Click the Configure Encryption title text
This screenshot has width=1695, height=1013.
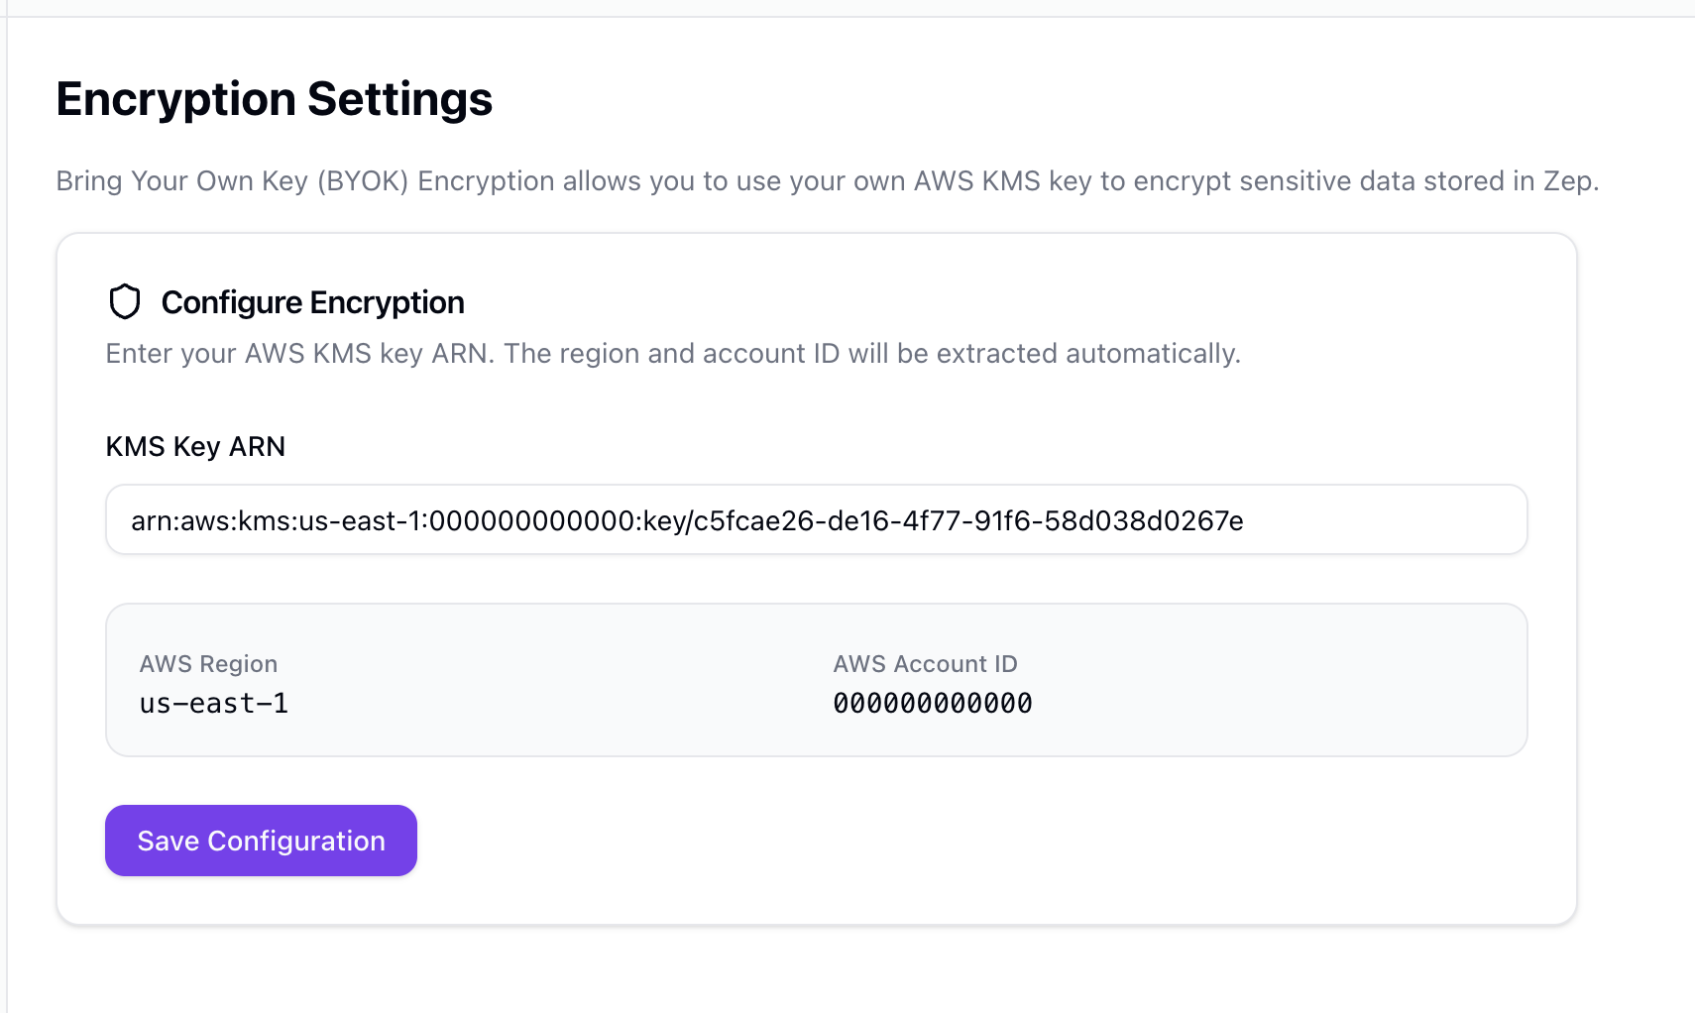(312, 302)
